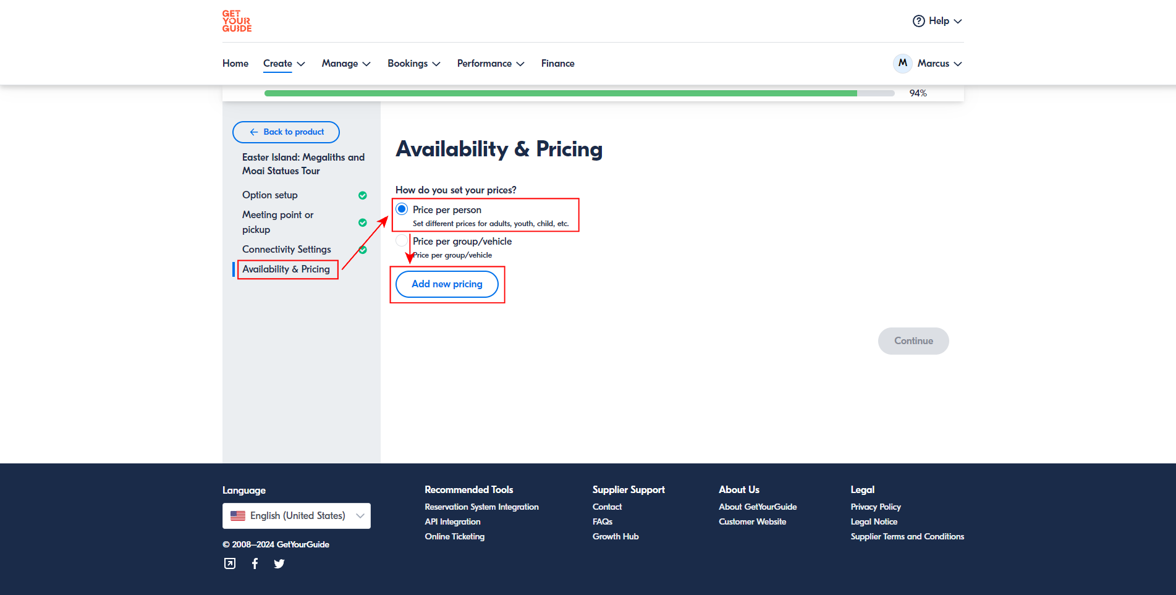The width and height of the screenshot is (1176, 595).
Task: Click the Option setup green checkmark
Action: [363, 195]
